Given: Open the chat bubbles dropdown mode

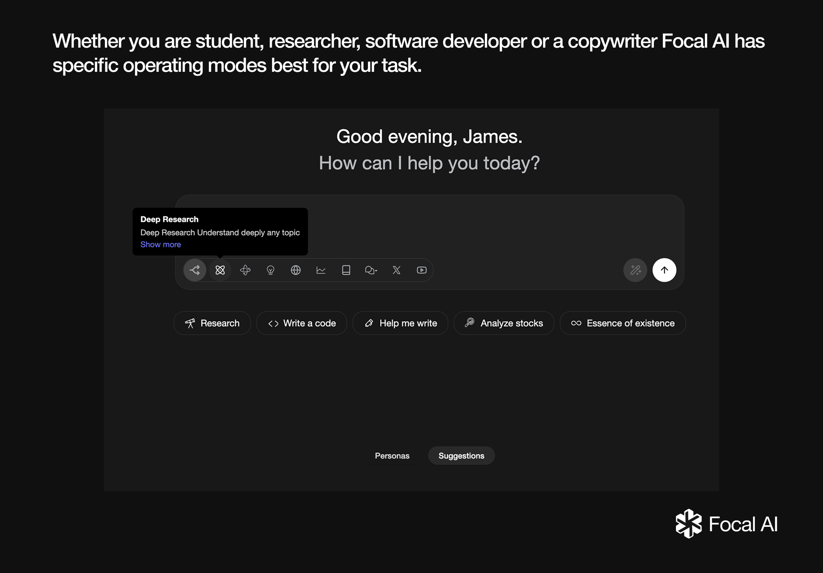Looking at the screenshot, I should [371, 270].
